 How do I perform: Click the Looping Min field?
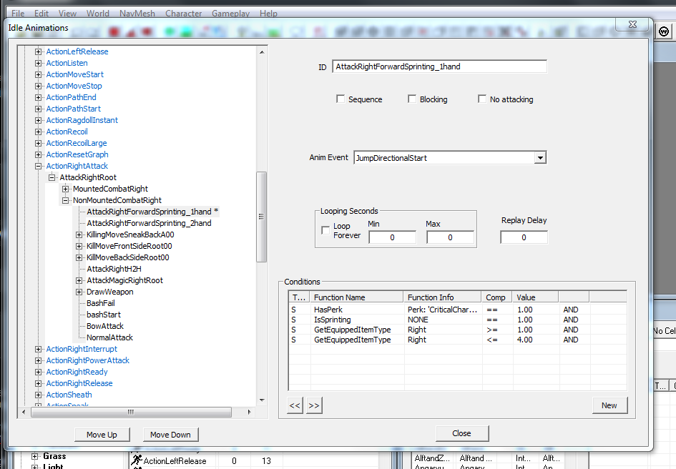pyautogui.click(x=392, y=237)
